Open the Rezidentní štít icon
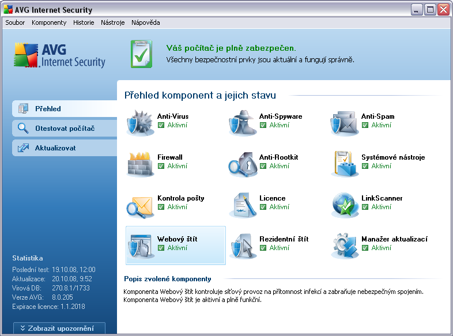 pos(243,246)
